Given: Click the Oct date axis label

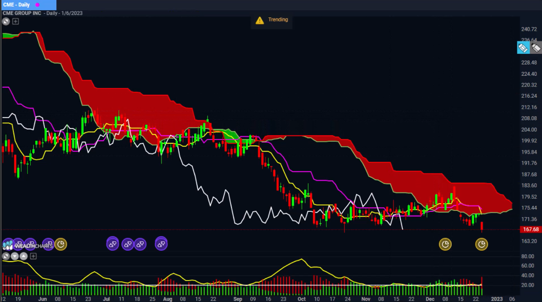Looking at the screenshot, I should pyautogui.click(x=302, y=299).
